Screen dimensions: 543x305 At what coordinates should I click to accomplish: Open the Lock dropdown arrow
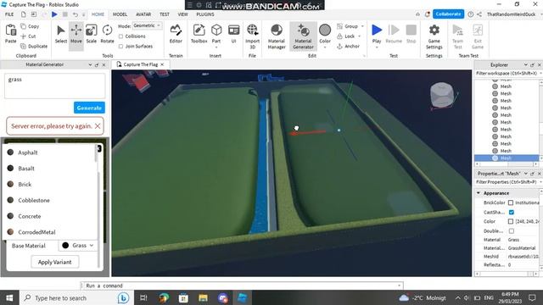pos(360,36)
